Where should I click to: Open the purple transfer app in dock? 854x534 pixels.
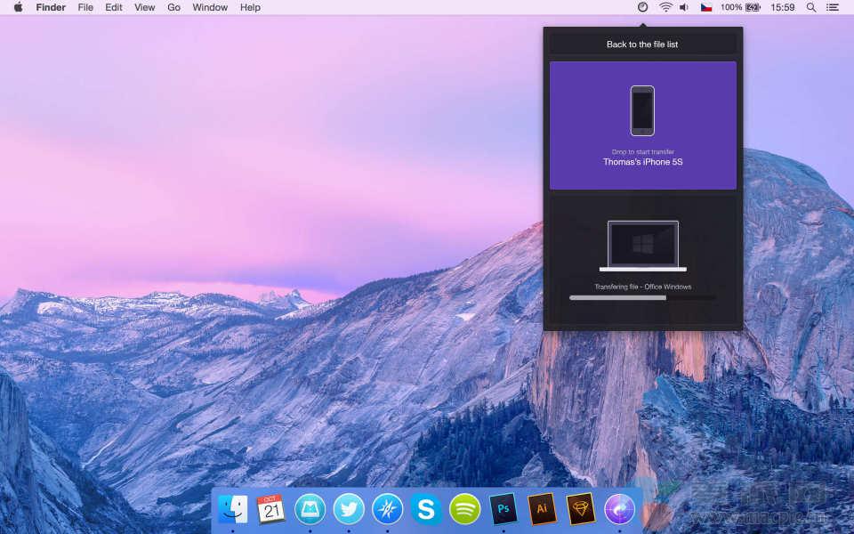click(619, 509)
